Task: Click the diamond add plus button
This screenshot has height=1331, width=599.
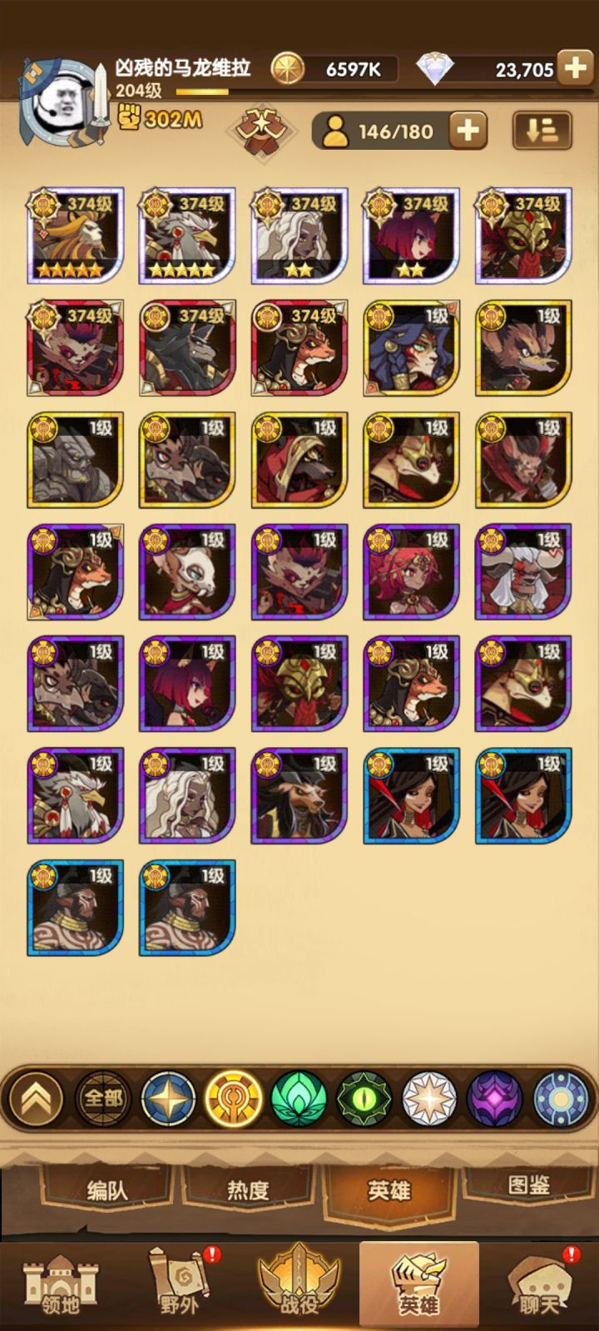Action: [576, 68]
